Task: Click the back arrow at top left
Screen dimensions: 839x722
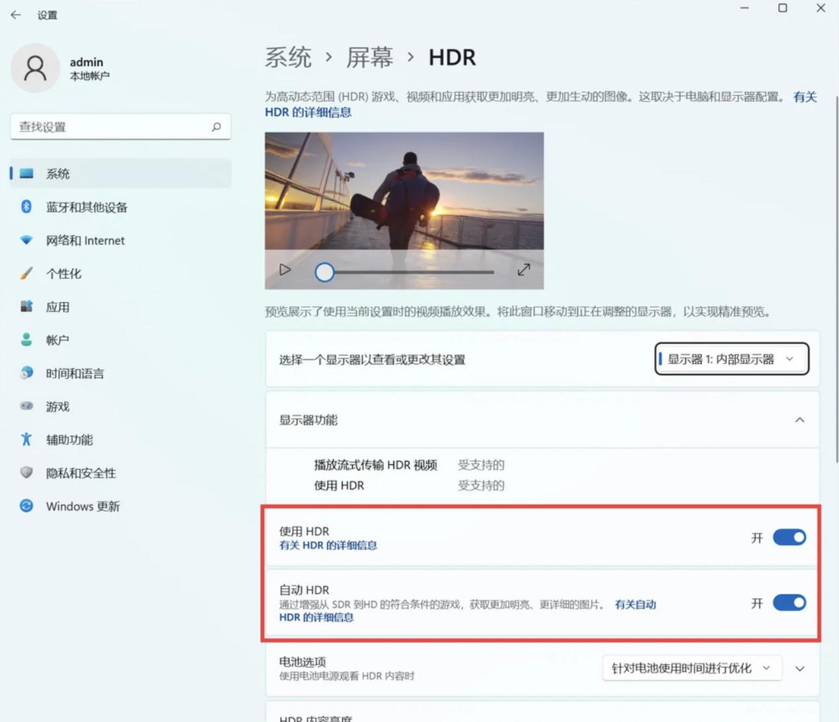Action: (x=15, y=14)
